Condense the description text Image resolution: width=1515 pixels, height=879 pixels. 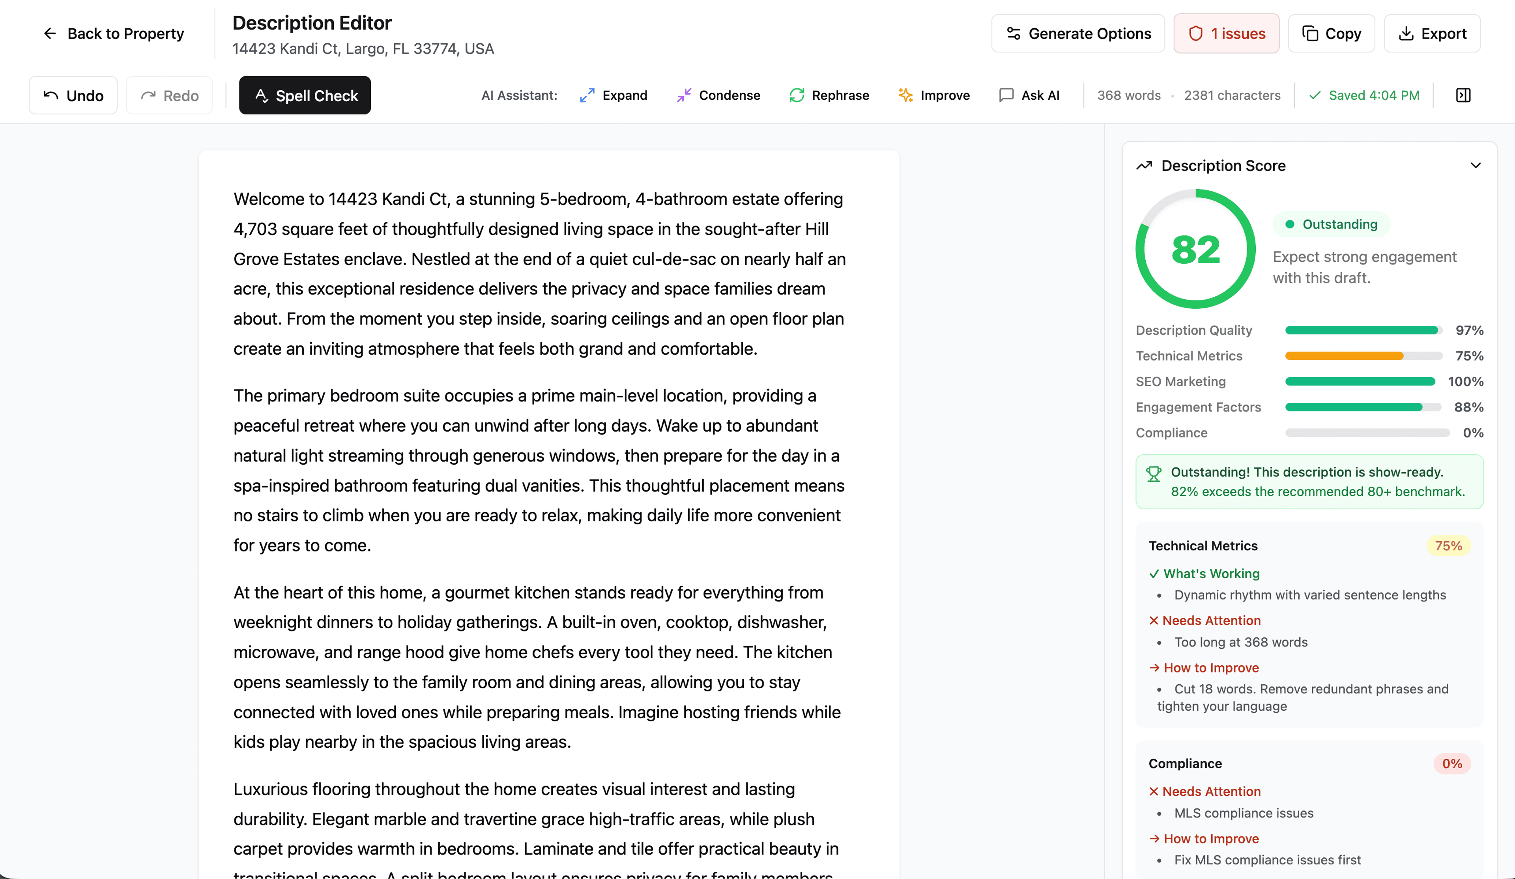coord(718,95)
